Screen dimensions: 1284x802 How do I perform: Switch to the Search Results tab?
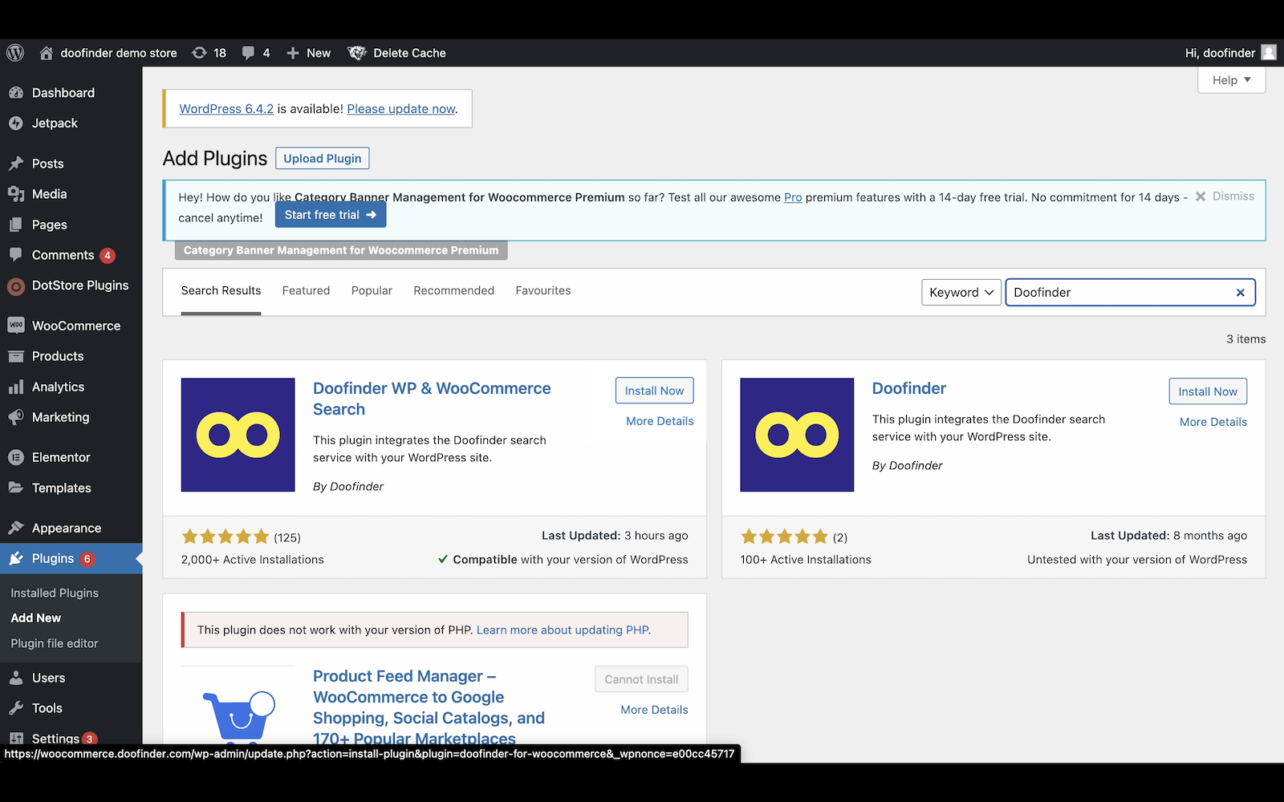(x=221, y=290)
